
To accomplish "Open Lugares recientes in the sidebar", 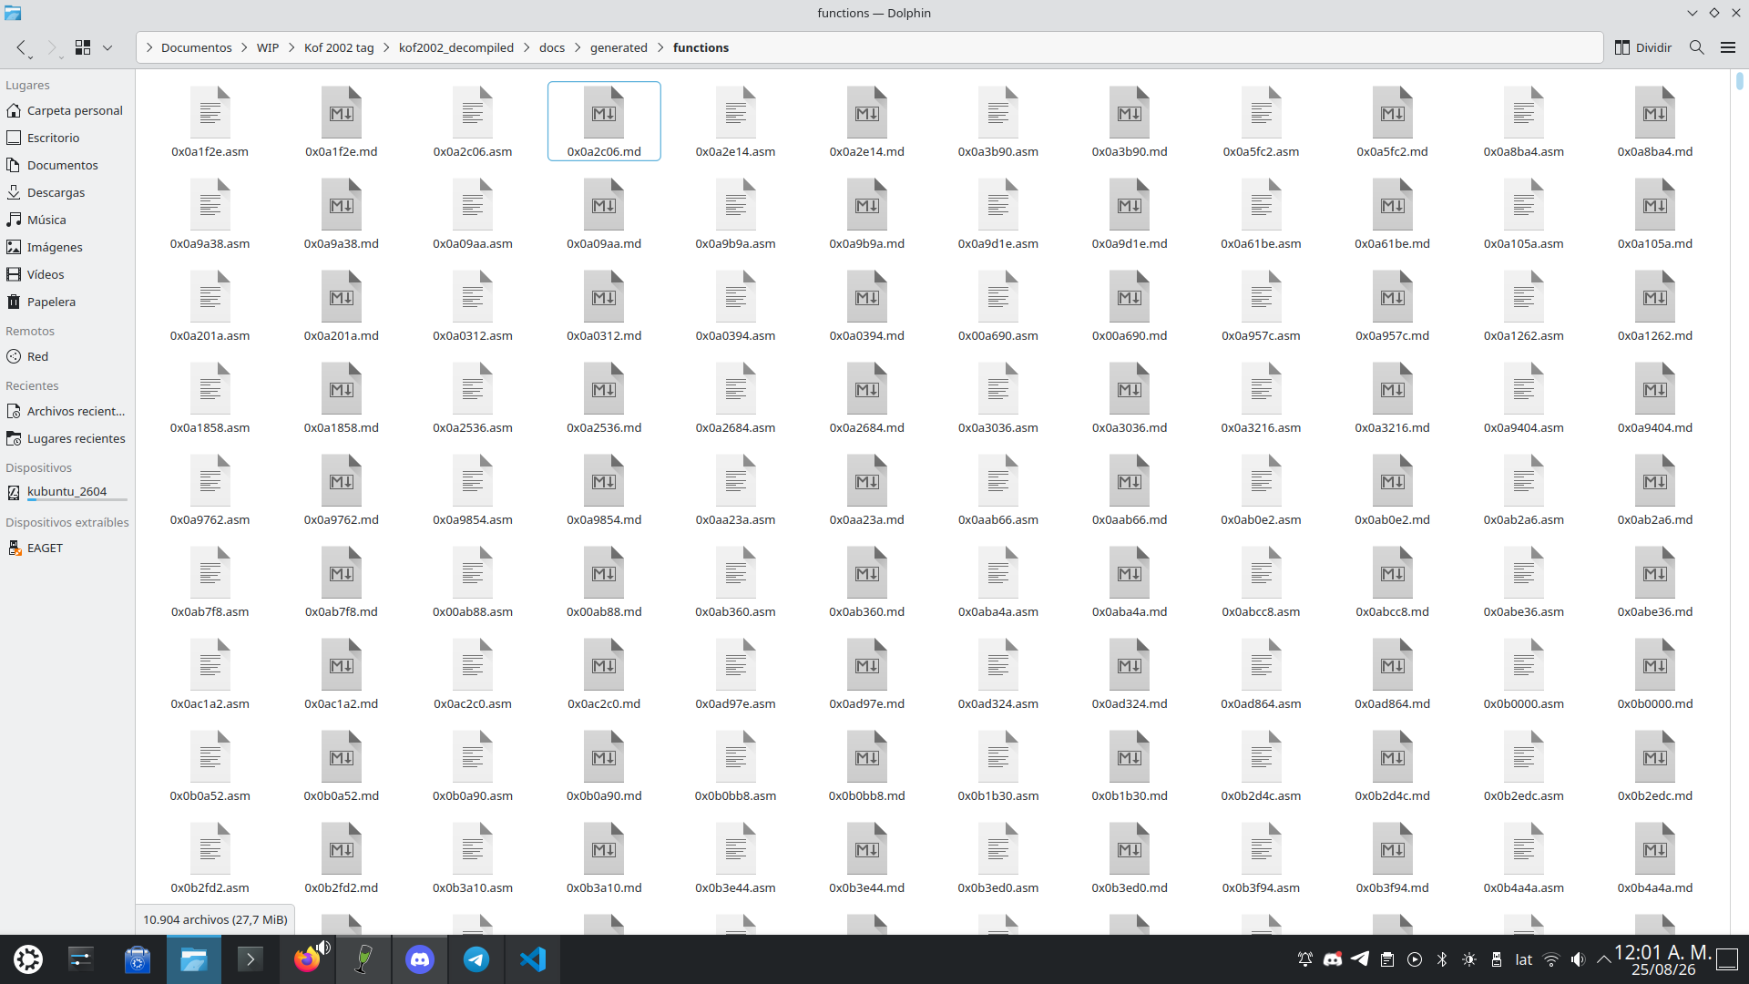I will (67, 438).
